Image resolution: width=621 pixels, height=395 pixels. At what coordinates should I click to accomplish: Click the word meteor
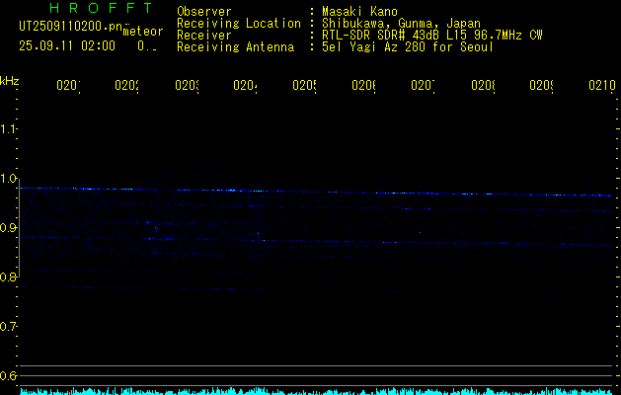point(143,32)
